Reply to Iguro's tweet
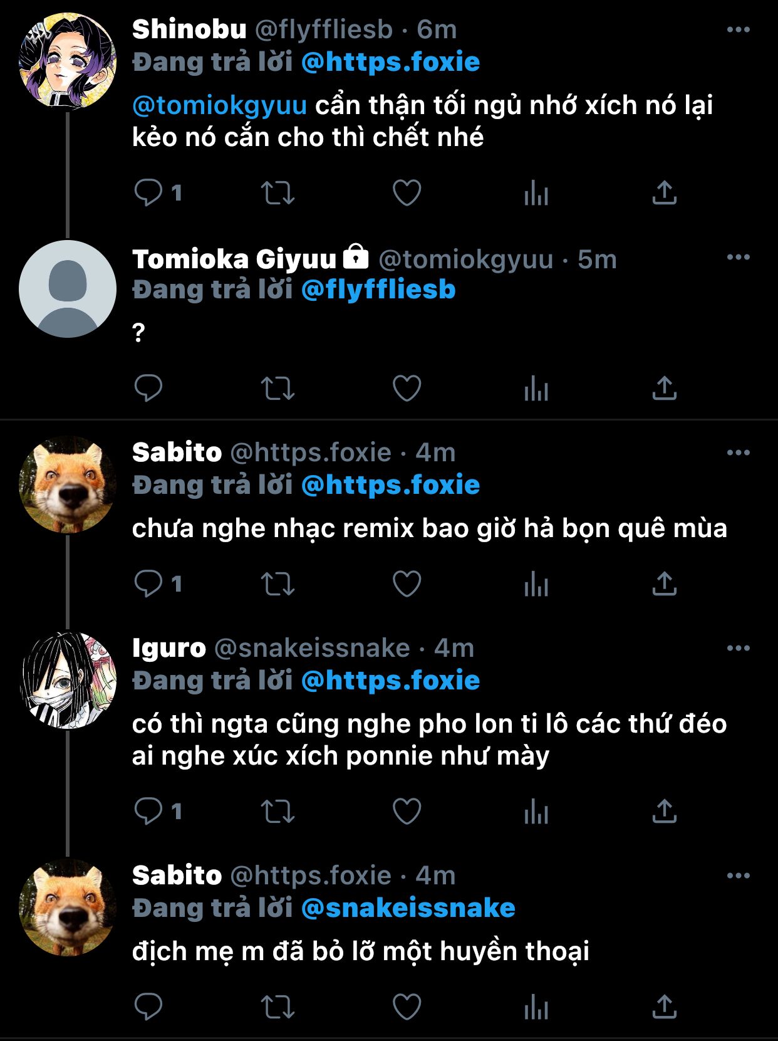The width and height of the screenshot is (778, 1041). (x=148, y=811)
